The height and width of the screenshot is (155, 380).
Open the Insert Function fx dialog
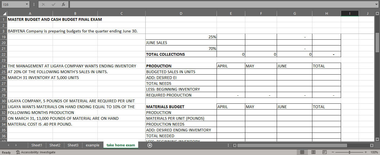(63, 4)
